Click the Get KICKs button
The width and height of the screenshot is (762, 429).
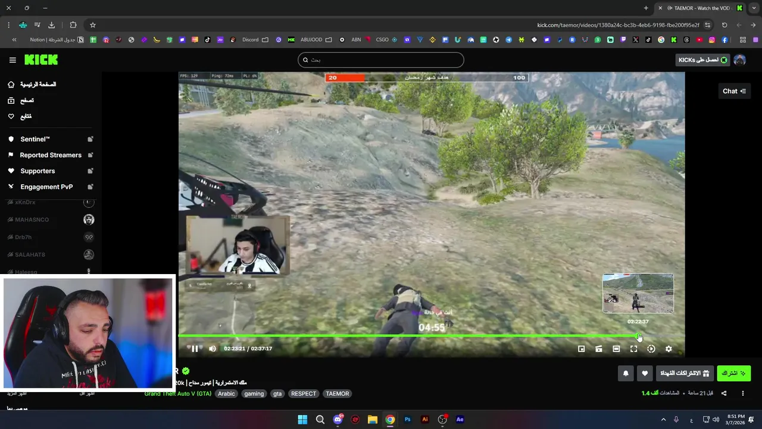[703, 60]
